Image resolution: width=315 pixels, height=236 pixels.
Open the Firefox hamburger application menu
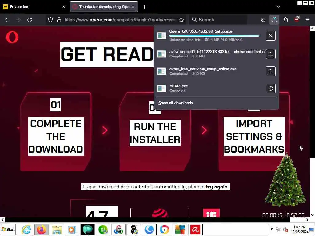tap(308, 20)
